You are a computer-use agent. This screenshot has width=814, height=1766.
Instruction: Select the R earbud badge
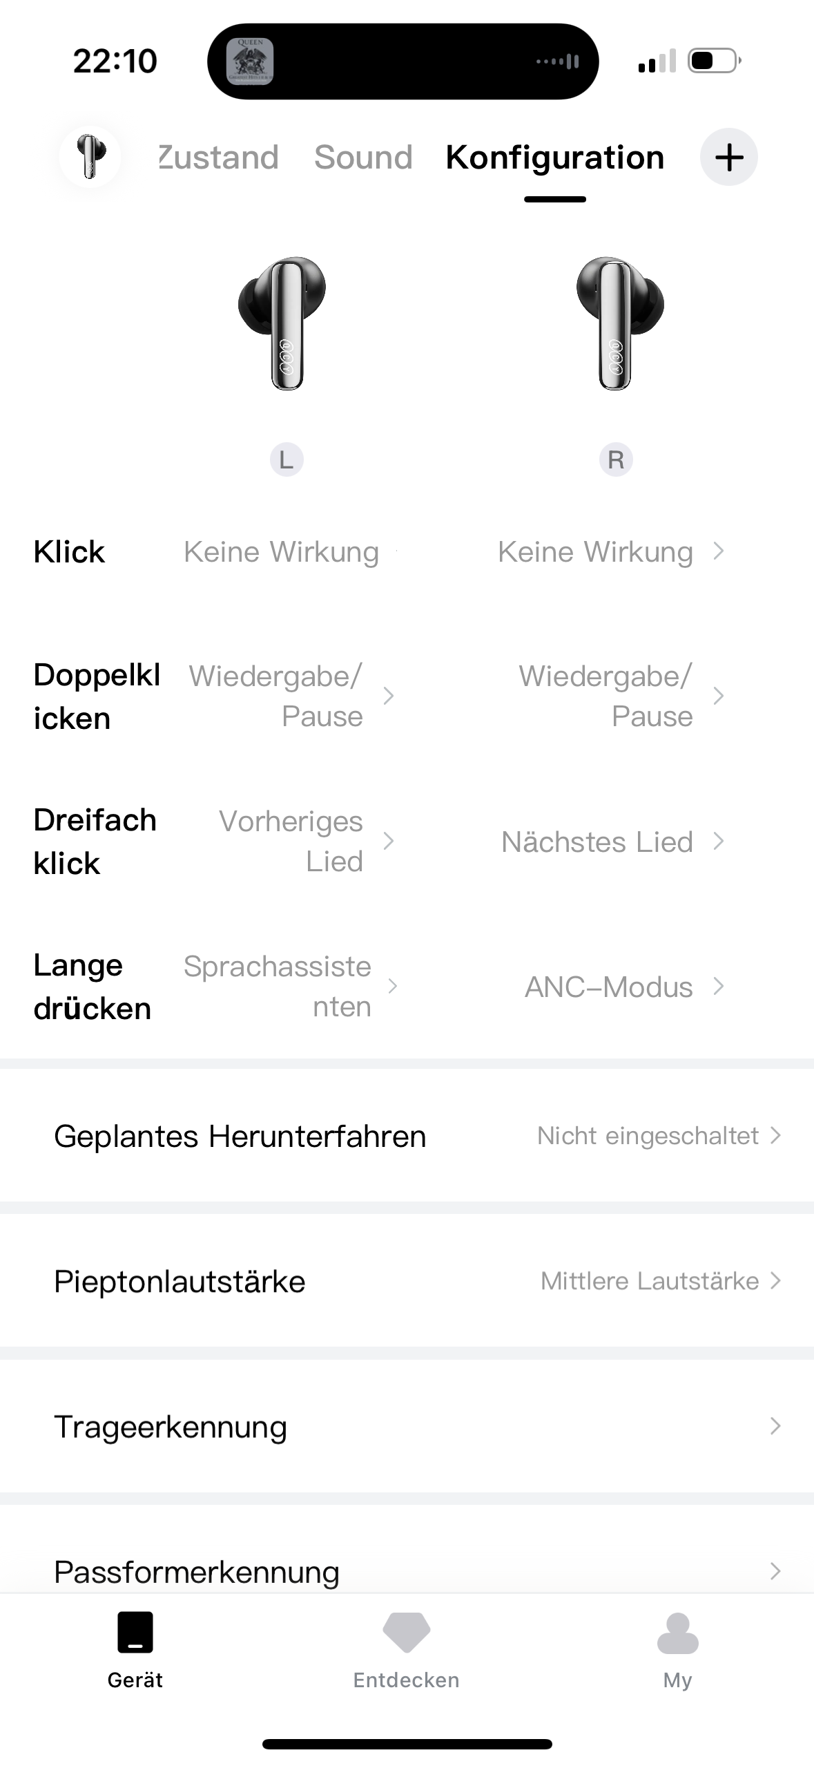[x=616, y=459]
